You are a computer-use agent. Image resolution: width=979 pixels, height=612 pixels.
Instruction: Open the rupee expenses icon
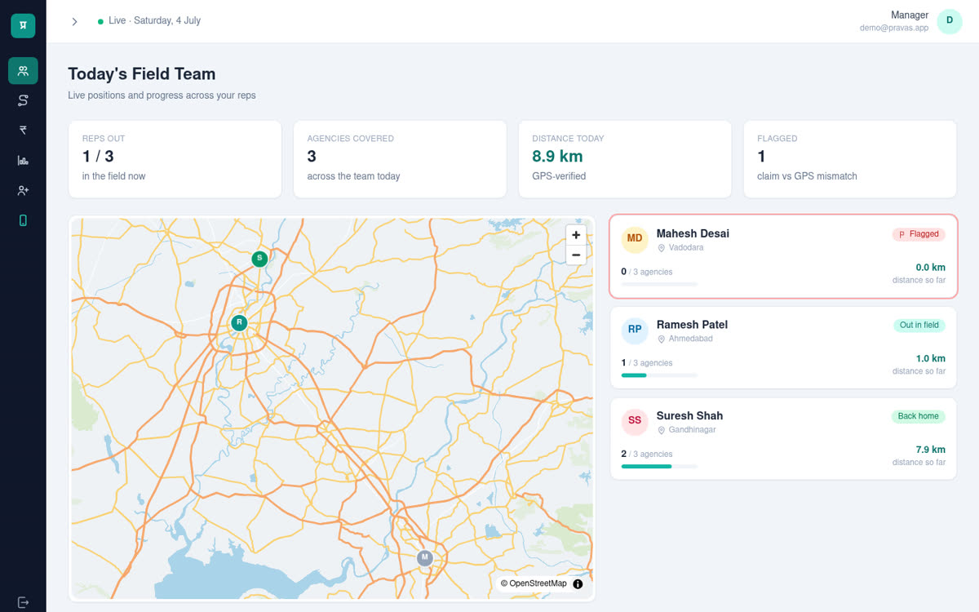[x=23, y=131]
